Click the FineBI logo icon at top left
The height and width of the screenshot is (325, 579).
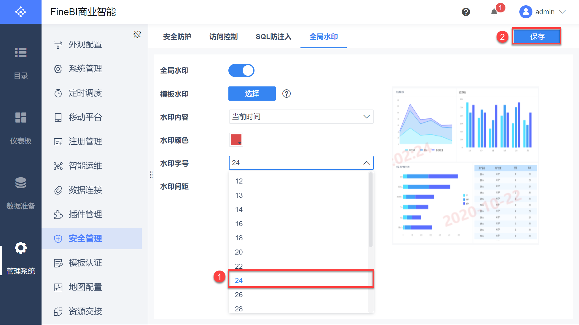21,12
